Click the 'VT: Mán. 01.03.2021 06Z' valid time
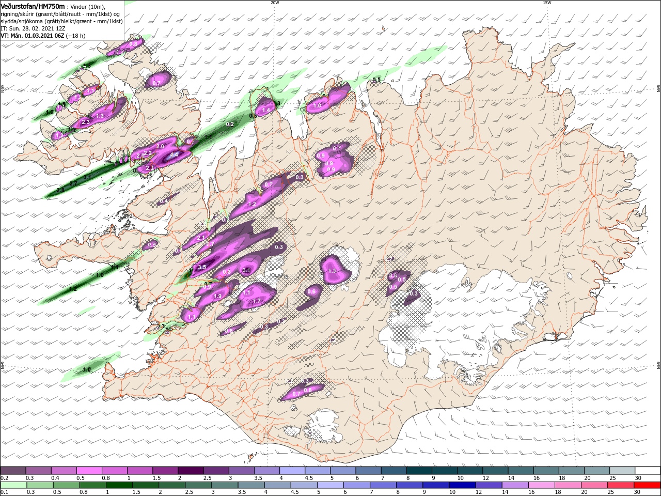The height and width of the screenshot is (496, 661). [x=32, y=36]
